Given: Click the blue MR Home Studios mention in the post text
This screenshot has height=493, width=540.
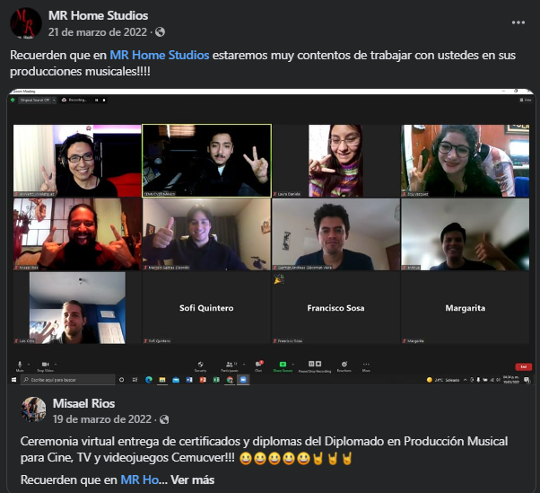Looking at the screenshot, I should pyautogui.click(x=159, y=55).
